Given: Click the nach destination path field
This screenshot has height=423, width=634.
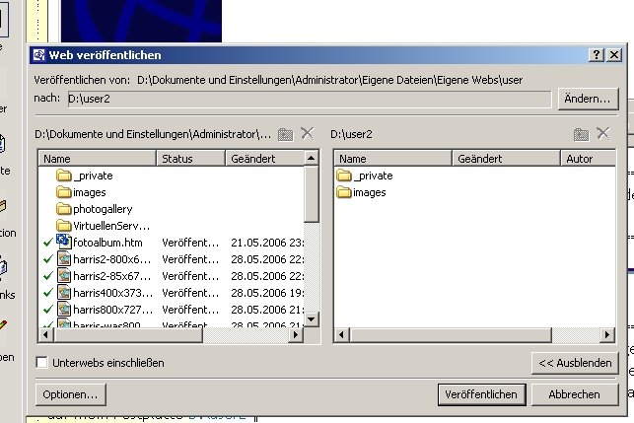Looking at the screenshot, I should 307,99.
